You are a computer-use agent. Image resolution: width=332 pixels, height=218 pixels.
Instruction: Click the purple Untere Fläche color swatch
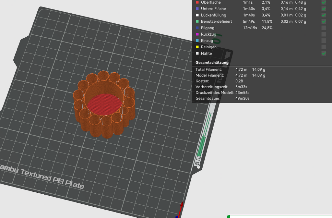(x=197, y=9)
